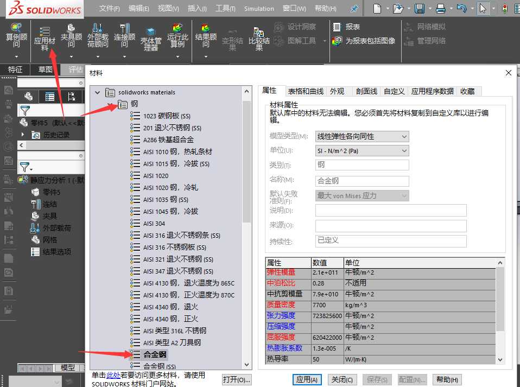The height and width of the screenshot is (387, 520).
Task: Open the 结果顾问 results advisor
Action: (x=206, y=35)
